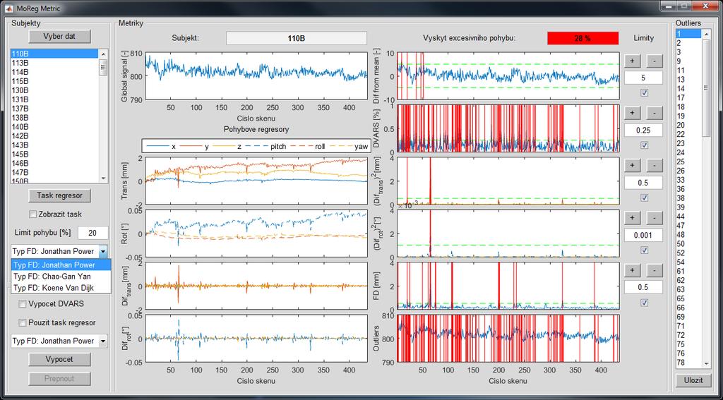723x400 pixels.
Task: Decrease translation limit with minus button
Action: [x=655, y=166]
